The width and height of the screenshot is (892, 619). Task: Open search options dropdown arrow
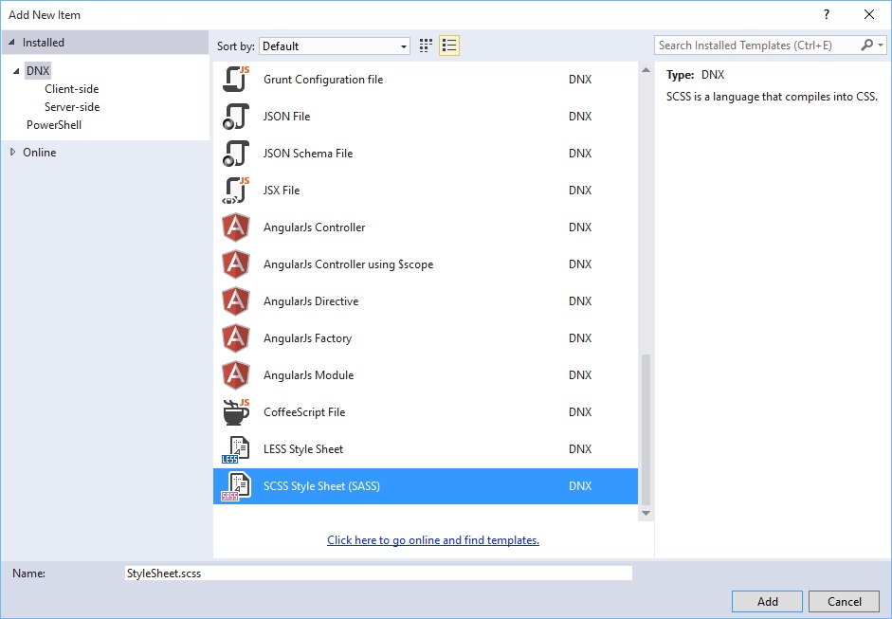tap(881, 45)
